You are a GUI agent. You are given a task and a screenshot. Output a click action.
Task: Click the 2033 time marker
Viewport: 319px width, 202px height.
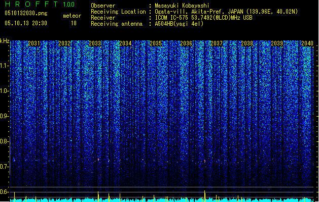[x=95, y=43]
